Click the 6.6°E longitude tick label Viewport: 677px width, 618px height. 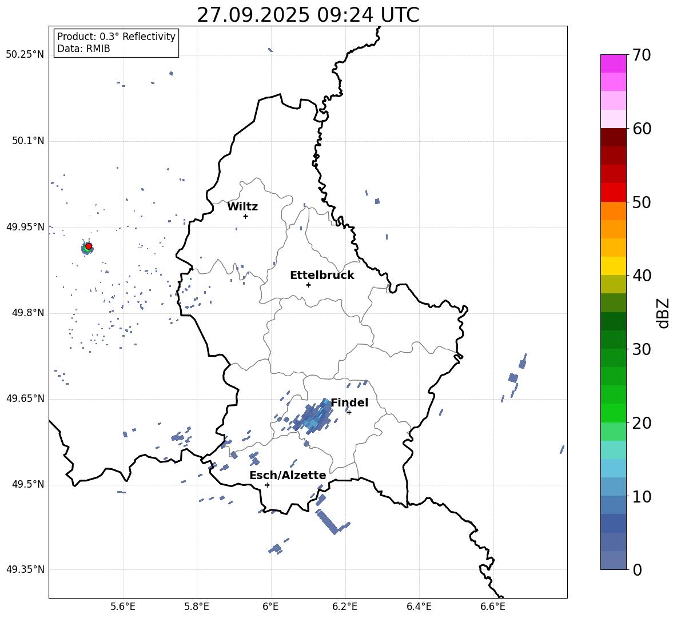click(x=493, y=607)
